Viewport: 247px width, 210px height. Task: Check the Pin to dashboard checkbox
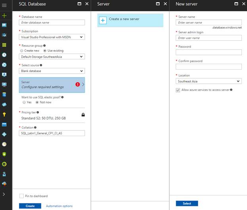pos(21,196)
